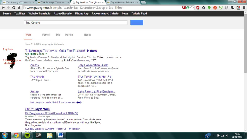The image size is (247, 139).
Task: Open Windows Explorer folder in taskbar
Action: [x=50, y=136]
